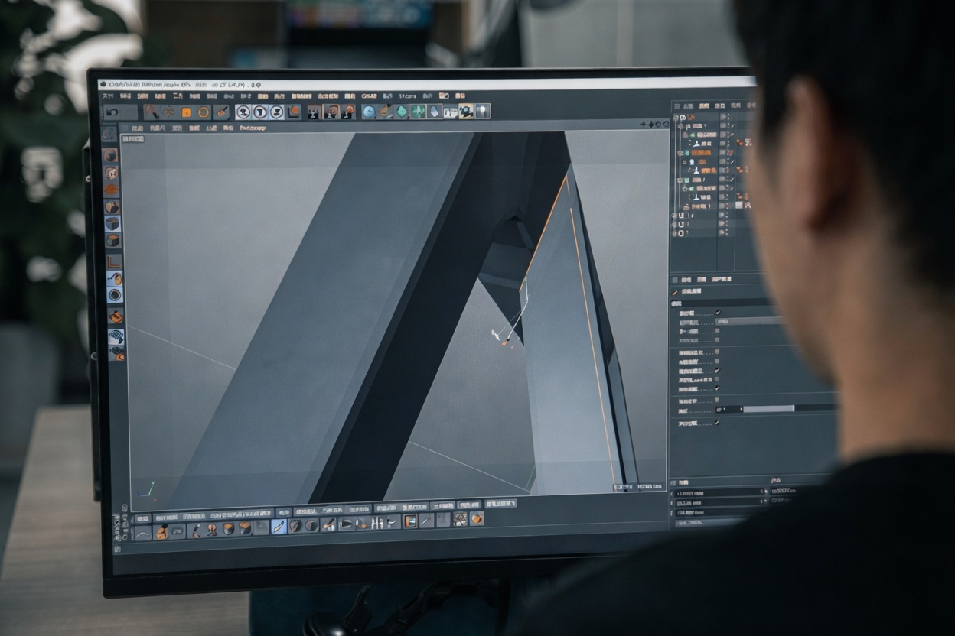
Task: Click the blue sphere primitive icon
Action: tap(369, 112)
